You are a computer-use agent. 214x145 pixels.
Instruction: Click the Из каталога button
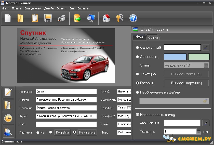pyautogui.click(x=87, y=133)
